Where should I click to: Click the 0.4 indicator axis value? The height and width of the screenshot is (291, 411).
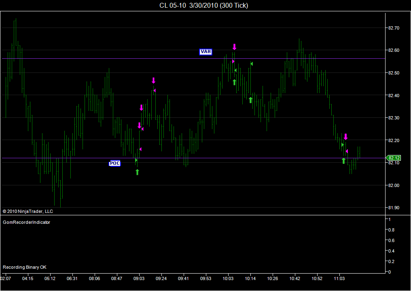pyautogui.click(x=392, y=251)
